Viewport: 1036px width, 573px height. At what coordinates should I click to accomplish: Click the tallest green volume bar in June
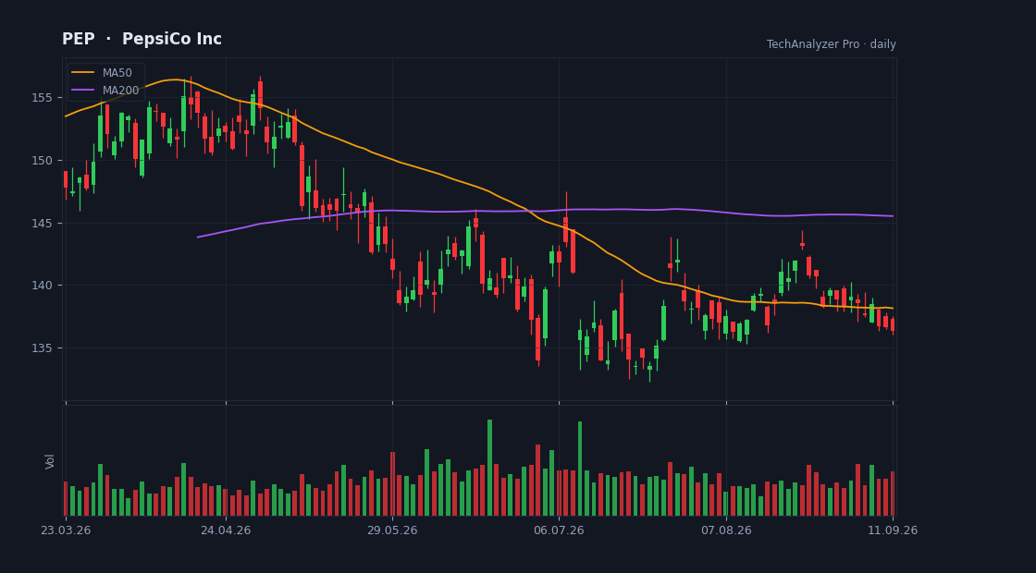point(489,468)
